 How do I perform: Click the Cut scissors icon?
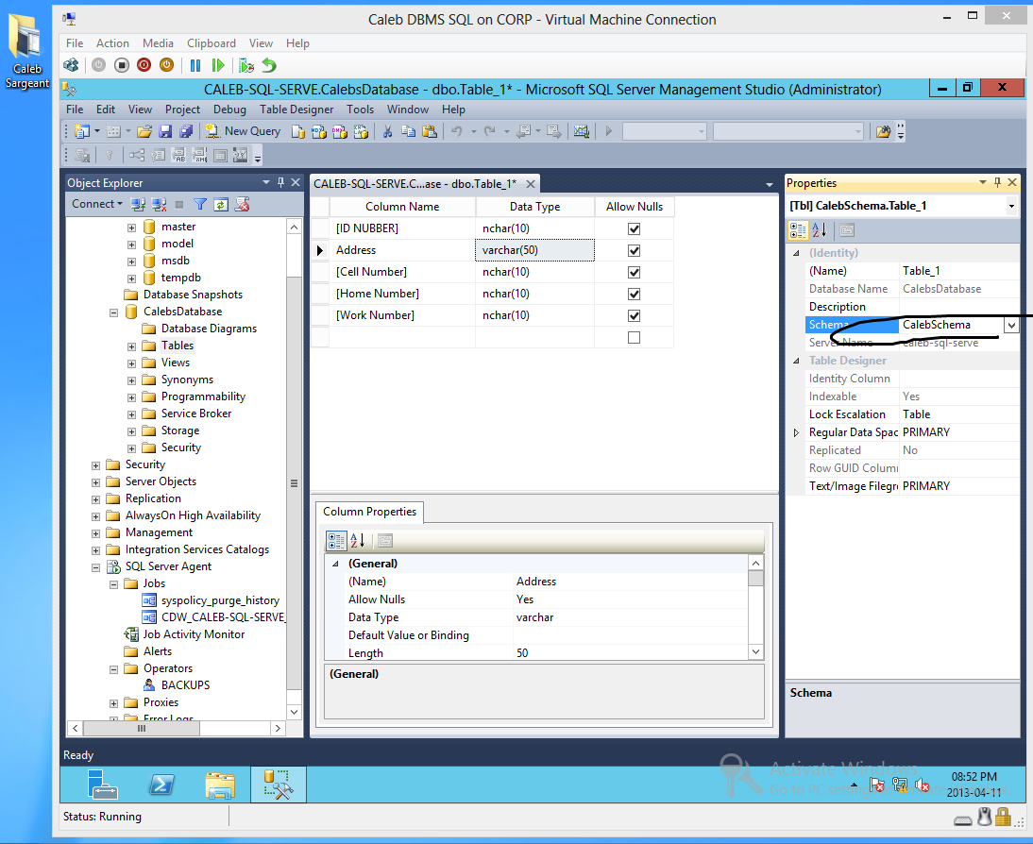point(387,132)
